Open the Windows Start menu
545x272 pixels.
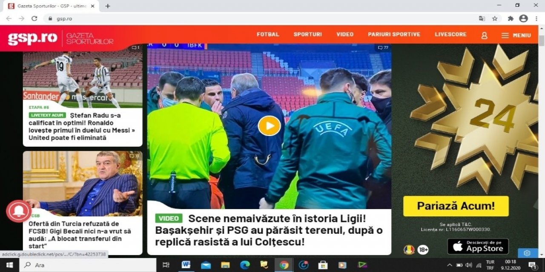pos(9,265)
